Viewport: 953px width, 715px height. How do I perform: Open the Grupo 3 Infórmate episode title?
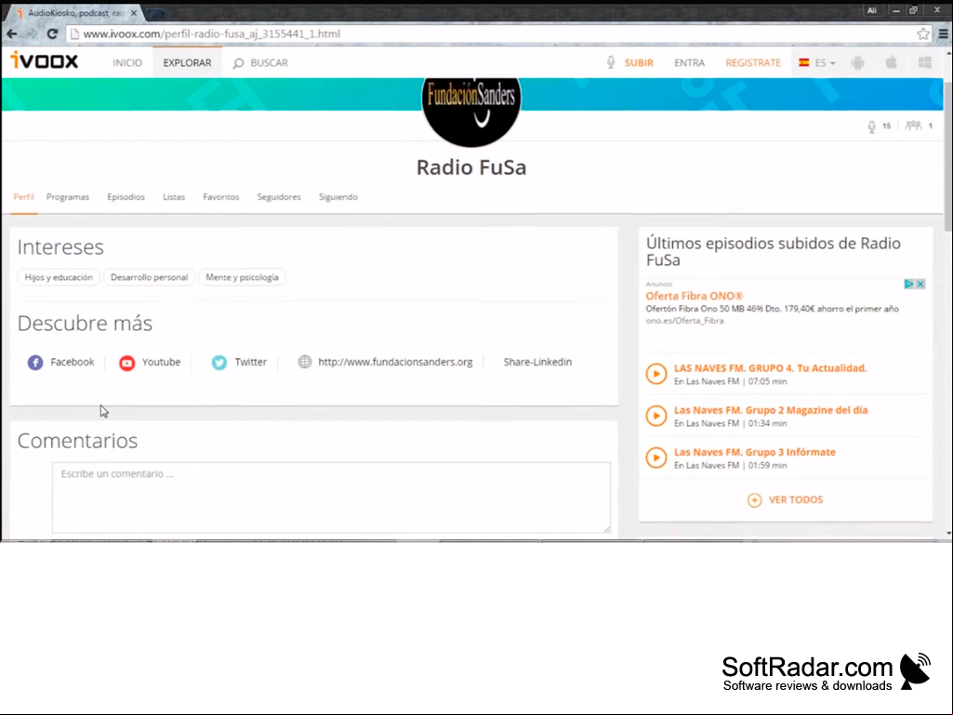[755, 452]
